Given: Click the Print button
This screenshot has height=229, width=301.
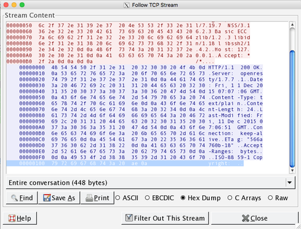Looking at the screenshot, I should [x=97, y=198].
